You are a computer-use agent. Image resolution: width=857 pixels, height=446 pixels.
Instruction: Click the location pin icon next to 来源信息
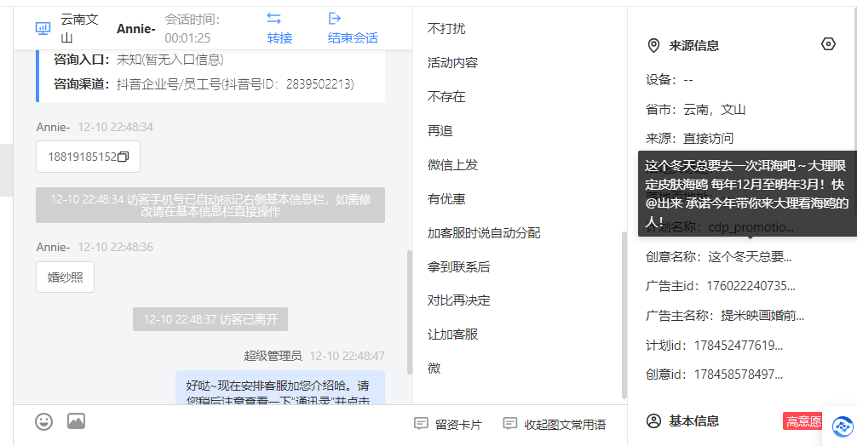pos(653,45)
